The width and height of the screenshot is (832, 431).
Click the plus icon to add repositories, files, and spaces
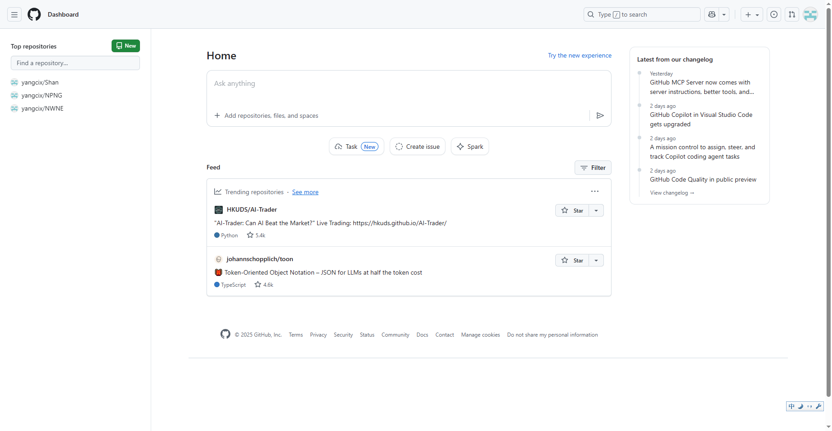pos(217,115)
